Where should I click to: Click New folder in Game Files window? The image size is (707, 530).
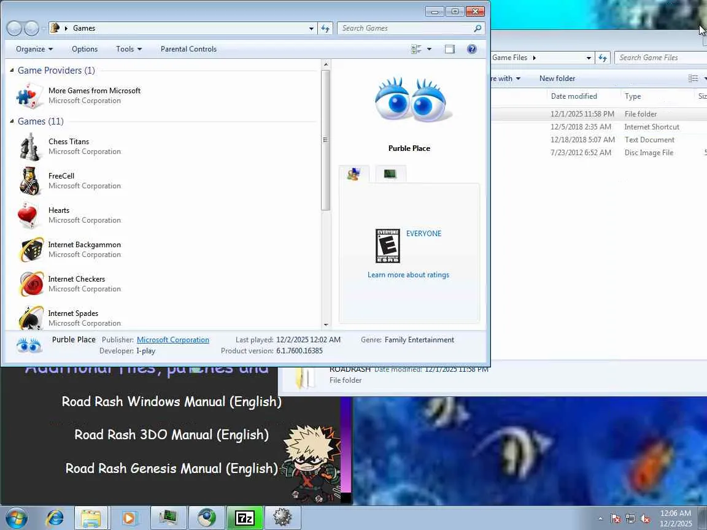(557, 79)
